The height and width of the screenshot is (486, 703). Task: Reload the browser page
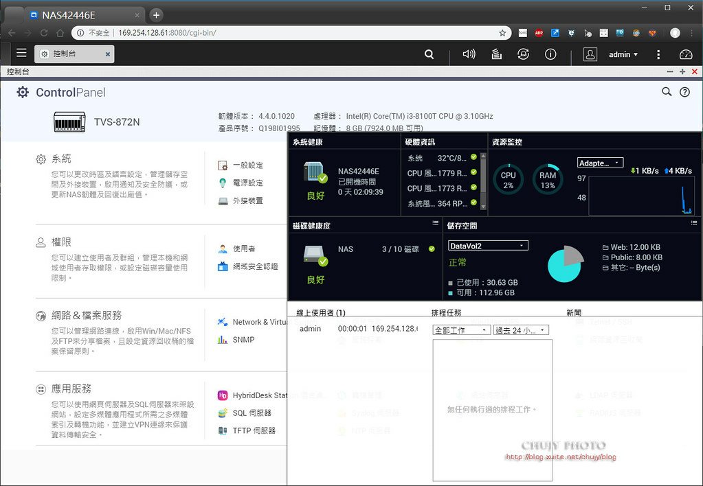tap(44, 33)
